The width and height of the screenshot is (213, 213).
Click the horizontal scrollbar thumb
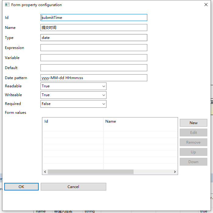pos(91,172)
